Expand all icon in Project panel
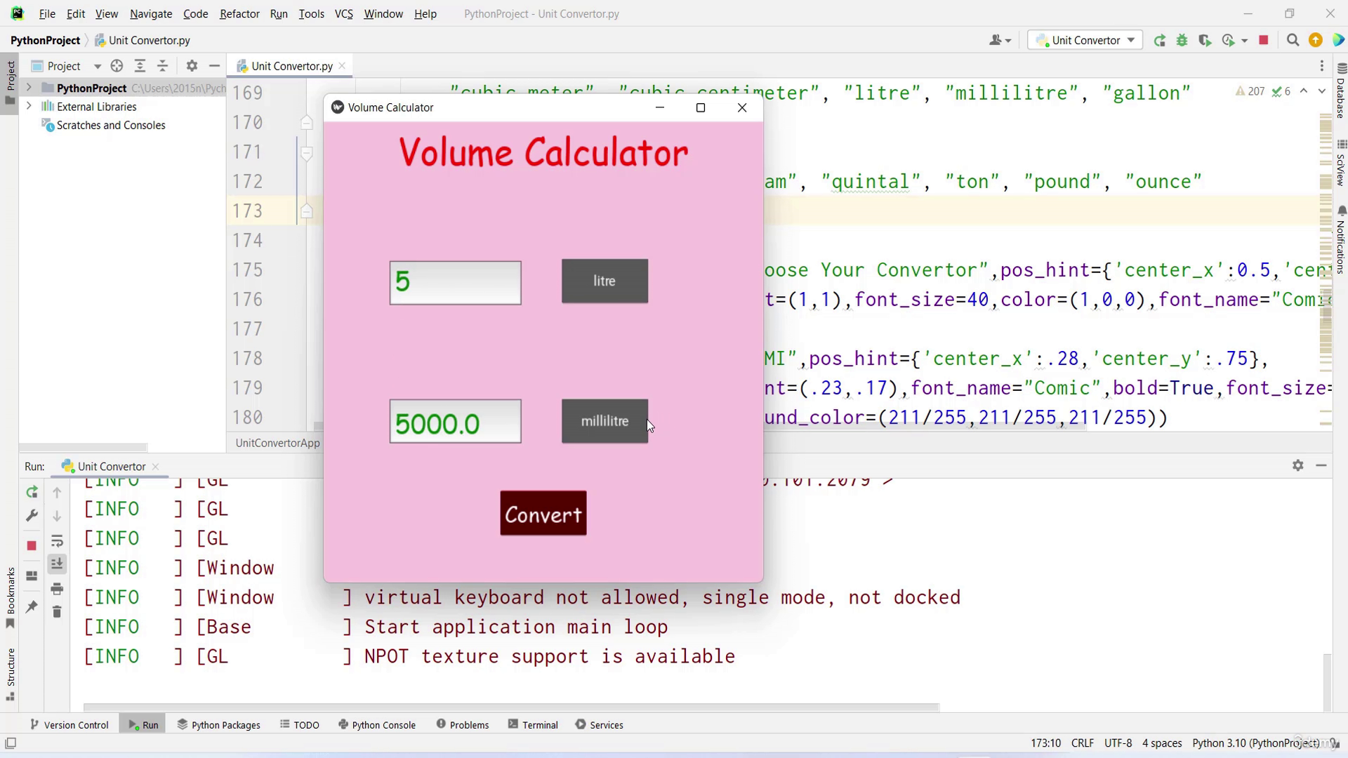 pos(140,66)
